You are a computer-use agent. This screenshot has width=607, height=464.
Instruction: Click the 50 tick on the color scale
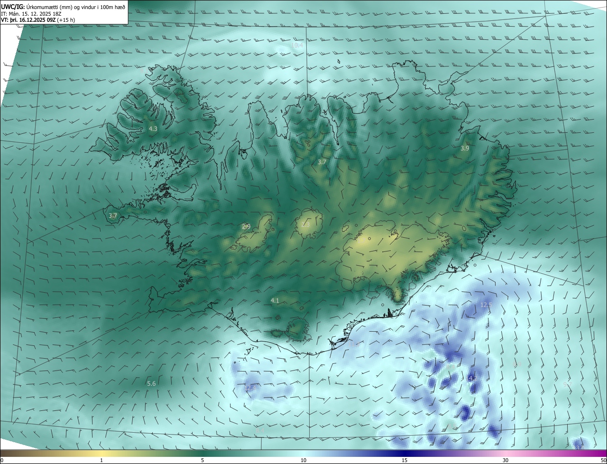603,460
